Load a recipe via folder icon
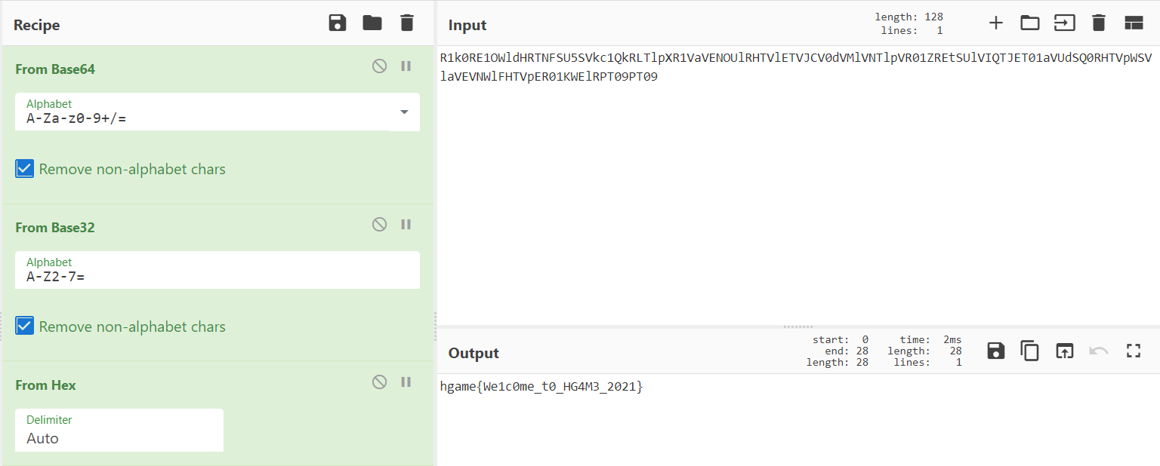 pos(372,23)
